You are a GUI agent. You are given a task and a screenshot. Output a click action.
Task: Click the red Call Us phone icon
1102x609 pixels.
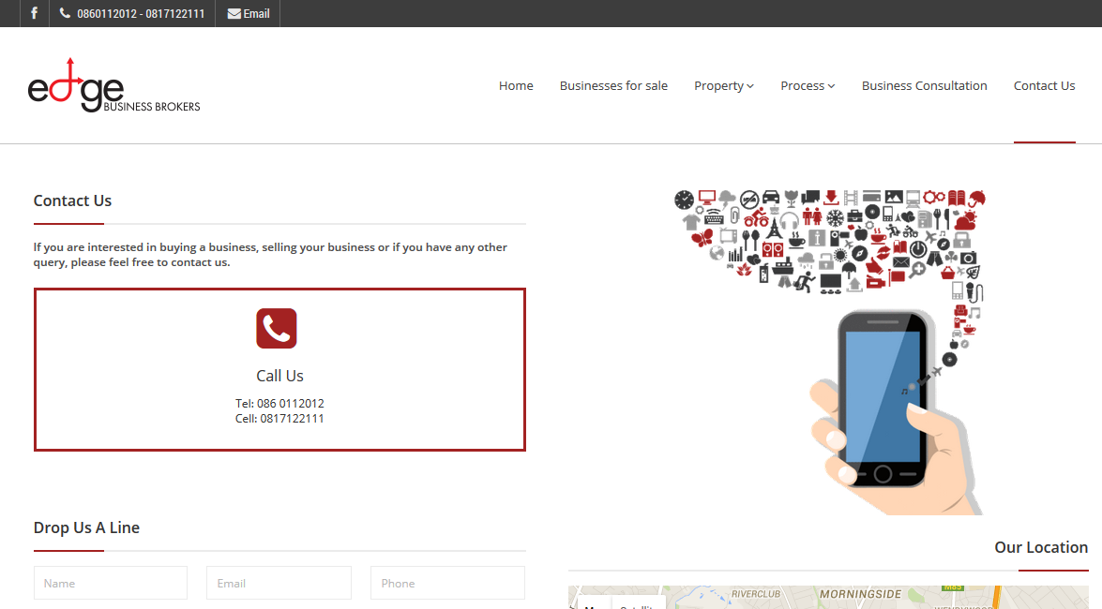(276, 328)
